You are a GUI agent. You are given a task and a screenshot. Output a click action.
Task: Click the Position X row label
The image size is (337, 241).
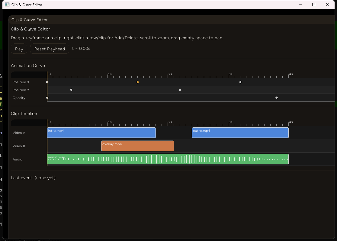21,82
